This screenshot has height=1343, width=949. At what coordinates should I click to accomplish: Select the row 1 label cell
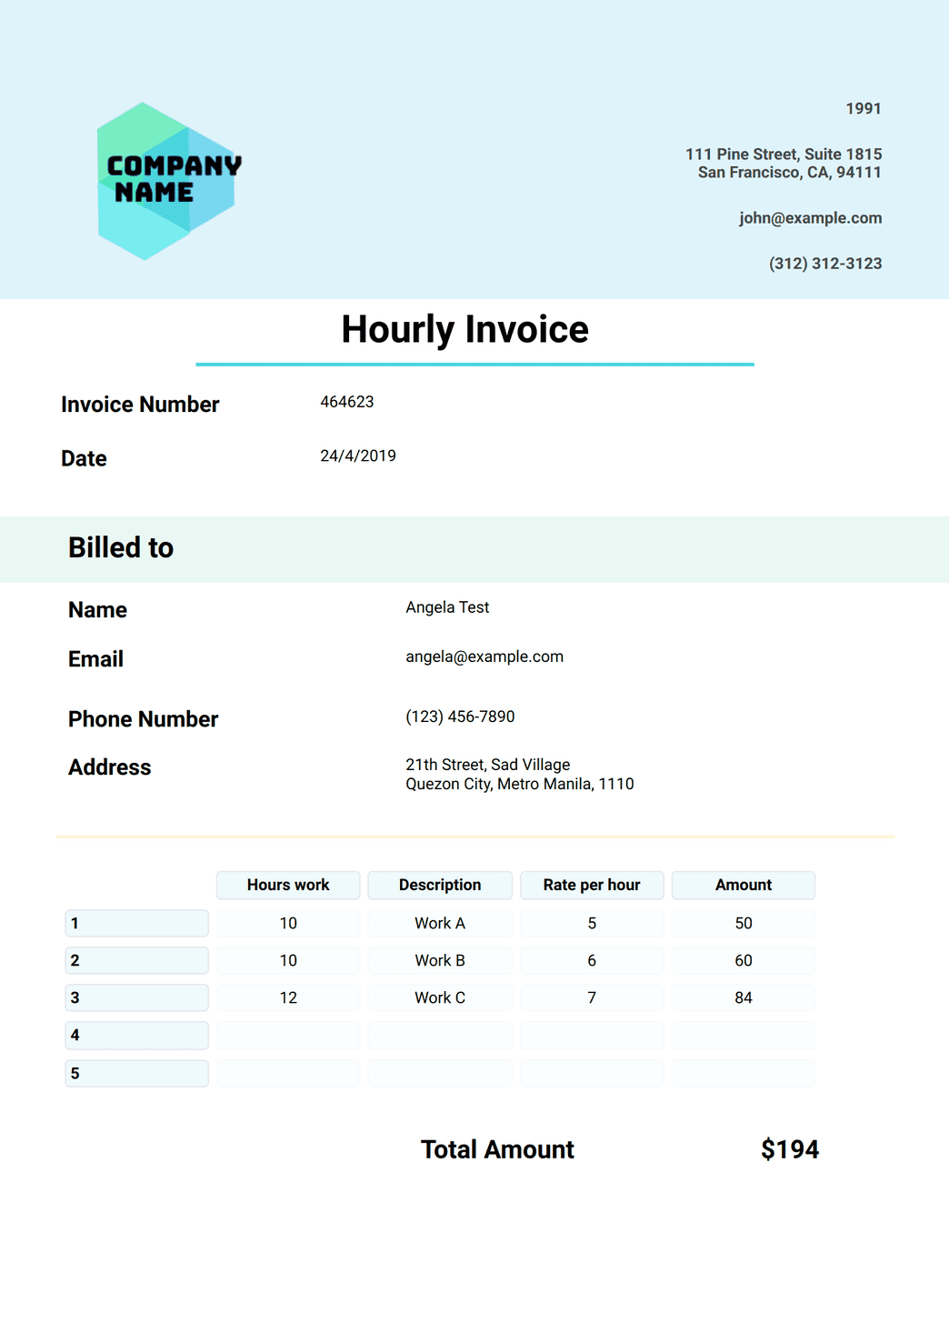(136, 923)
